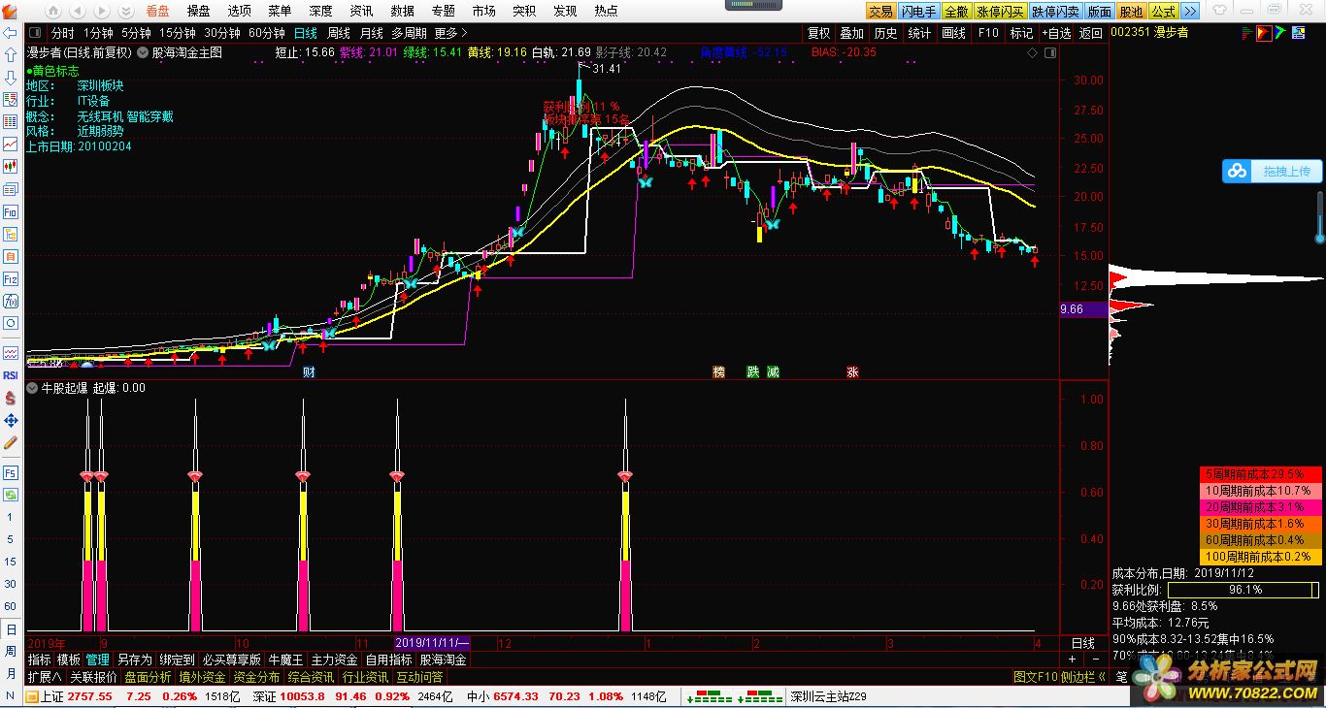Click the minus button under the price axis
Image resolution: width=1326 pixels, height=708 pixels.
[x=1096, y=660]
